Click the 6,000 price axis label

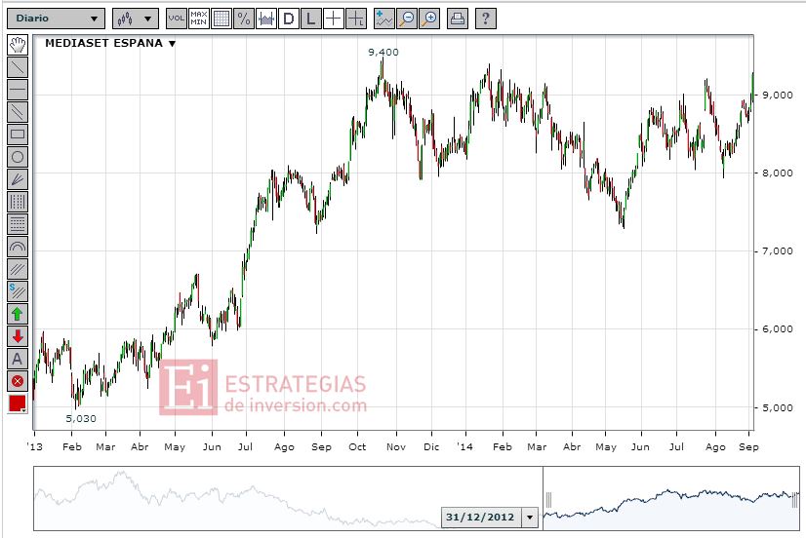[x=778, y=329]
